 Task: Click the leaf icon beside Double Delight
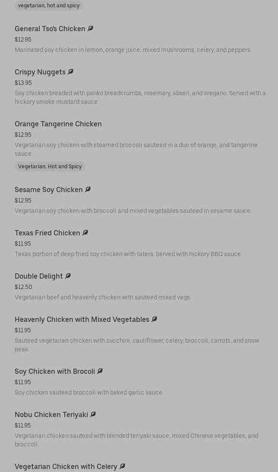pos(68,276)
